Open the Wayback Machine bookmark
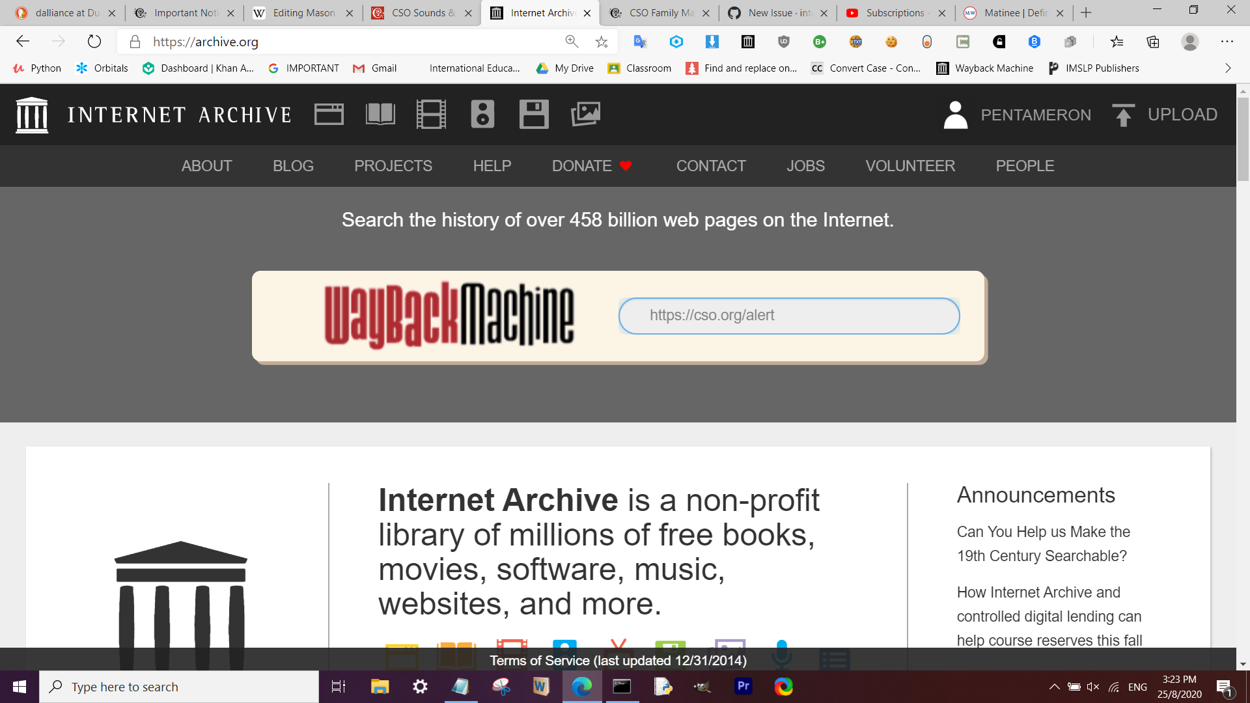This screenshot has height=703, width=1250. [985, 68]
